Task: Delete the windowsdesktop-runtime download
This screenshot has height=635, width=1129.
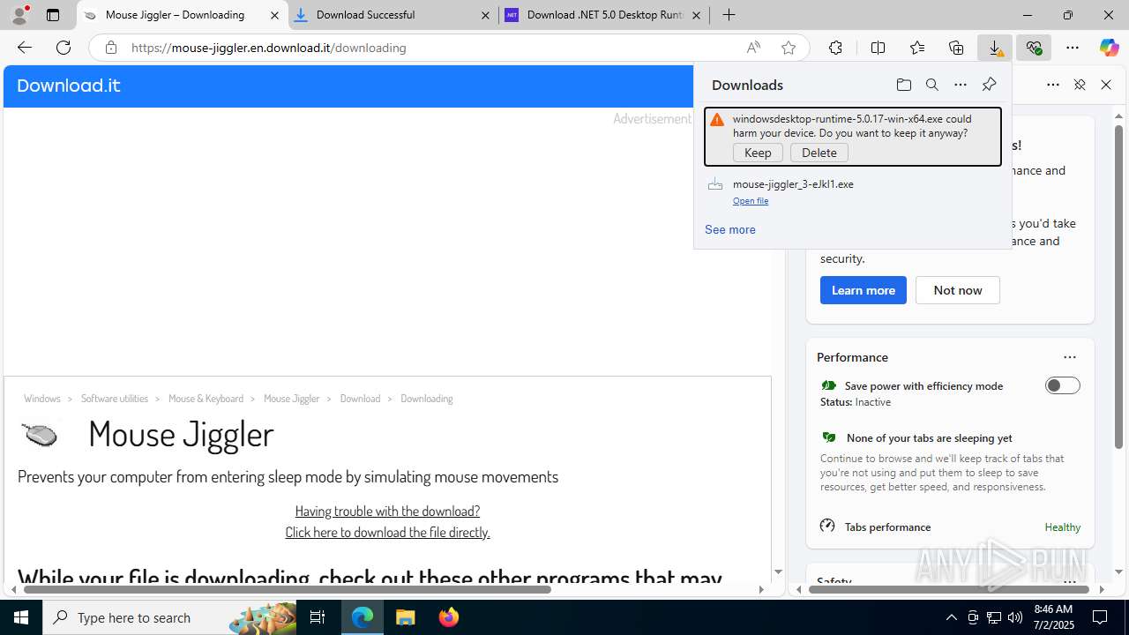Action: 819,153
